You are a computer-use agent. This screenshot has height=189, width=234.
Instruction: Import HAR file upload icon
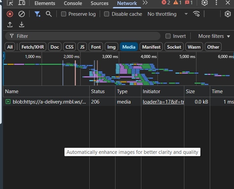10,24
